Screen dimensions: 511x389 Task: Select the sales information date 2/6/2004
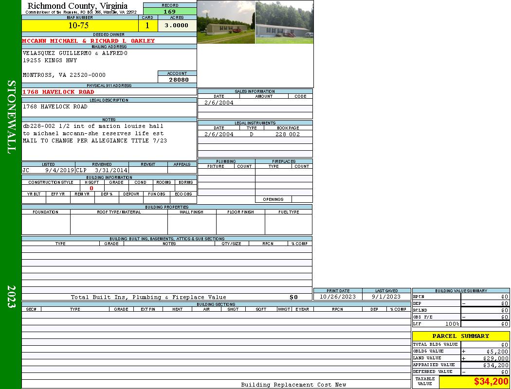coord(219,103)
